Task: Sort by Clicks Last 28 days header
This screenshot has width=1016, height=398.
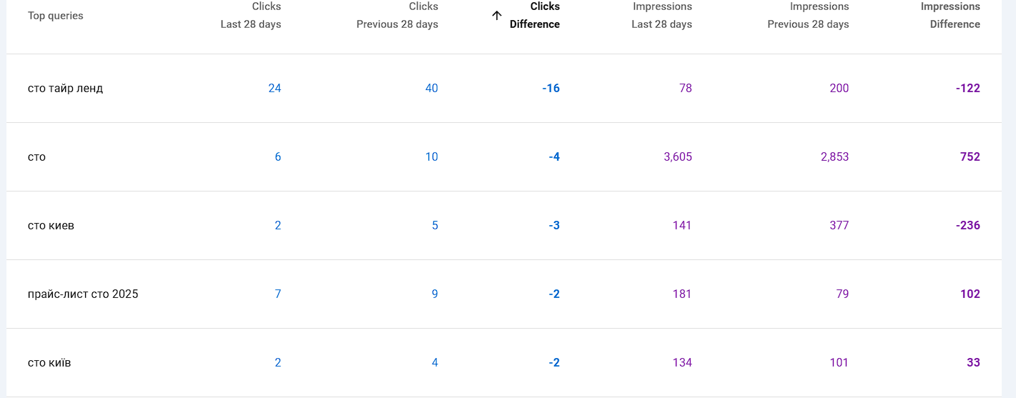Action: (251, 15)
